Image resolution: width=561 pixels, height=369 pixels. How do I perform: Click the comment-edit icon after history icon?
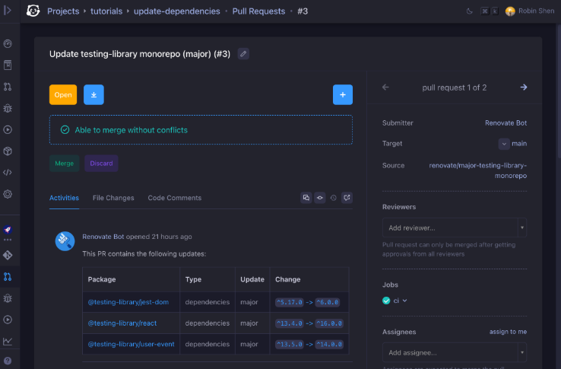click(347, 198)
